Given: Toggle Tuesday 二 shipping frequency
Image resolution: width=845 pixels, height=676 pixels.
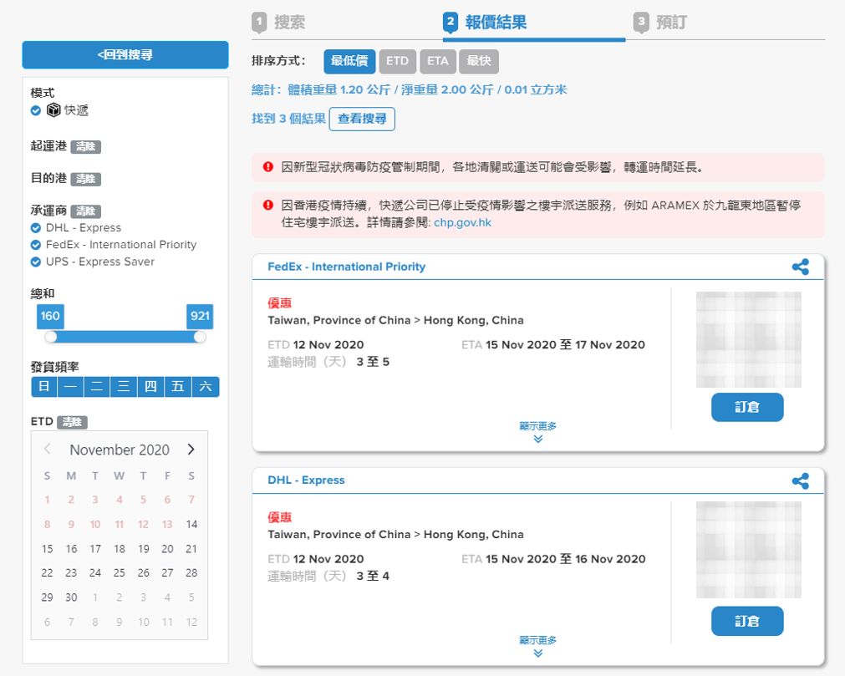Looking at the screenshot, I should point(97,387).
